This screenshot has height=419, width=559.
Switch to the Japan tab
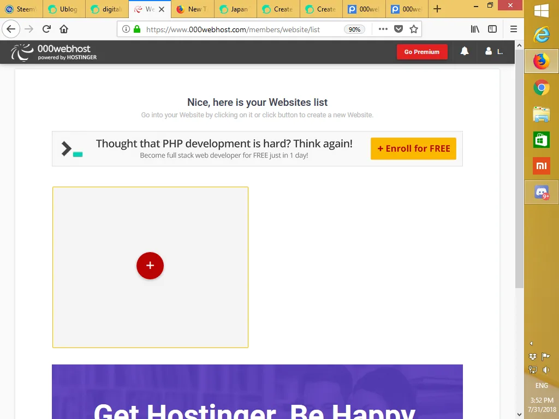pyautogui.click(x=235, y=9)
